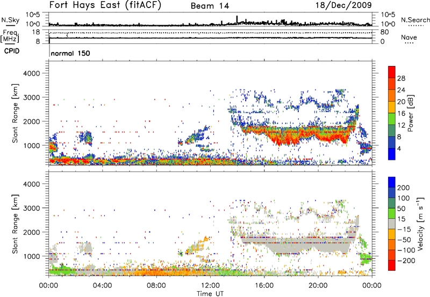Click the "CPID" label

(x=12, y=51)
